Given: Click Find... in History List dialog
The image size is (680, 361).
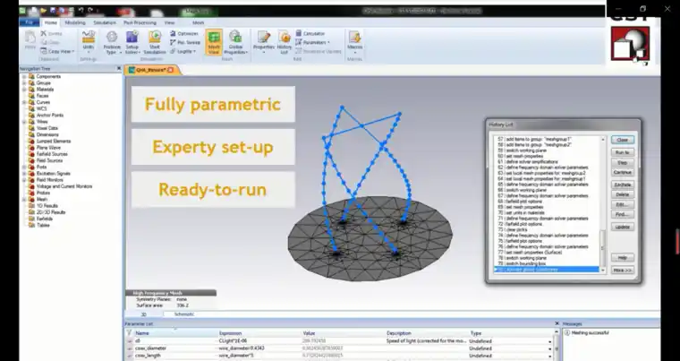Looking at the screenshot, I should (x=623, y=215).
